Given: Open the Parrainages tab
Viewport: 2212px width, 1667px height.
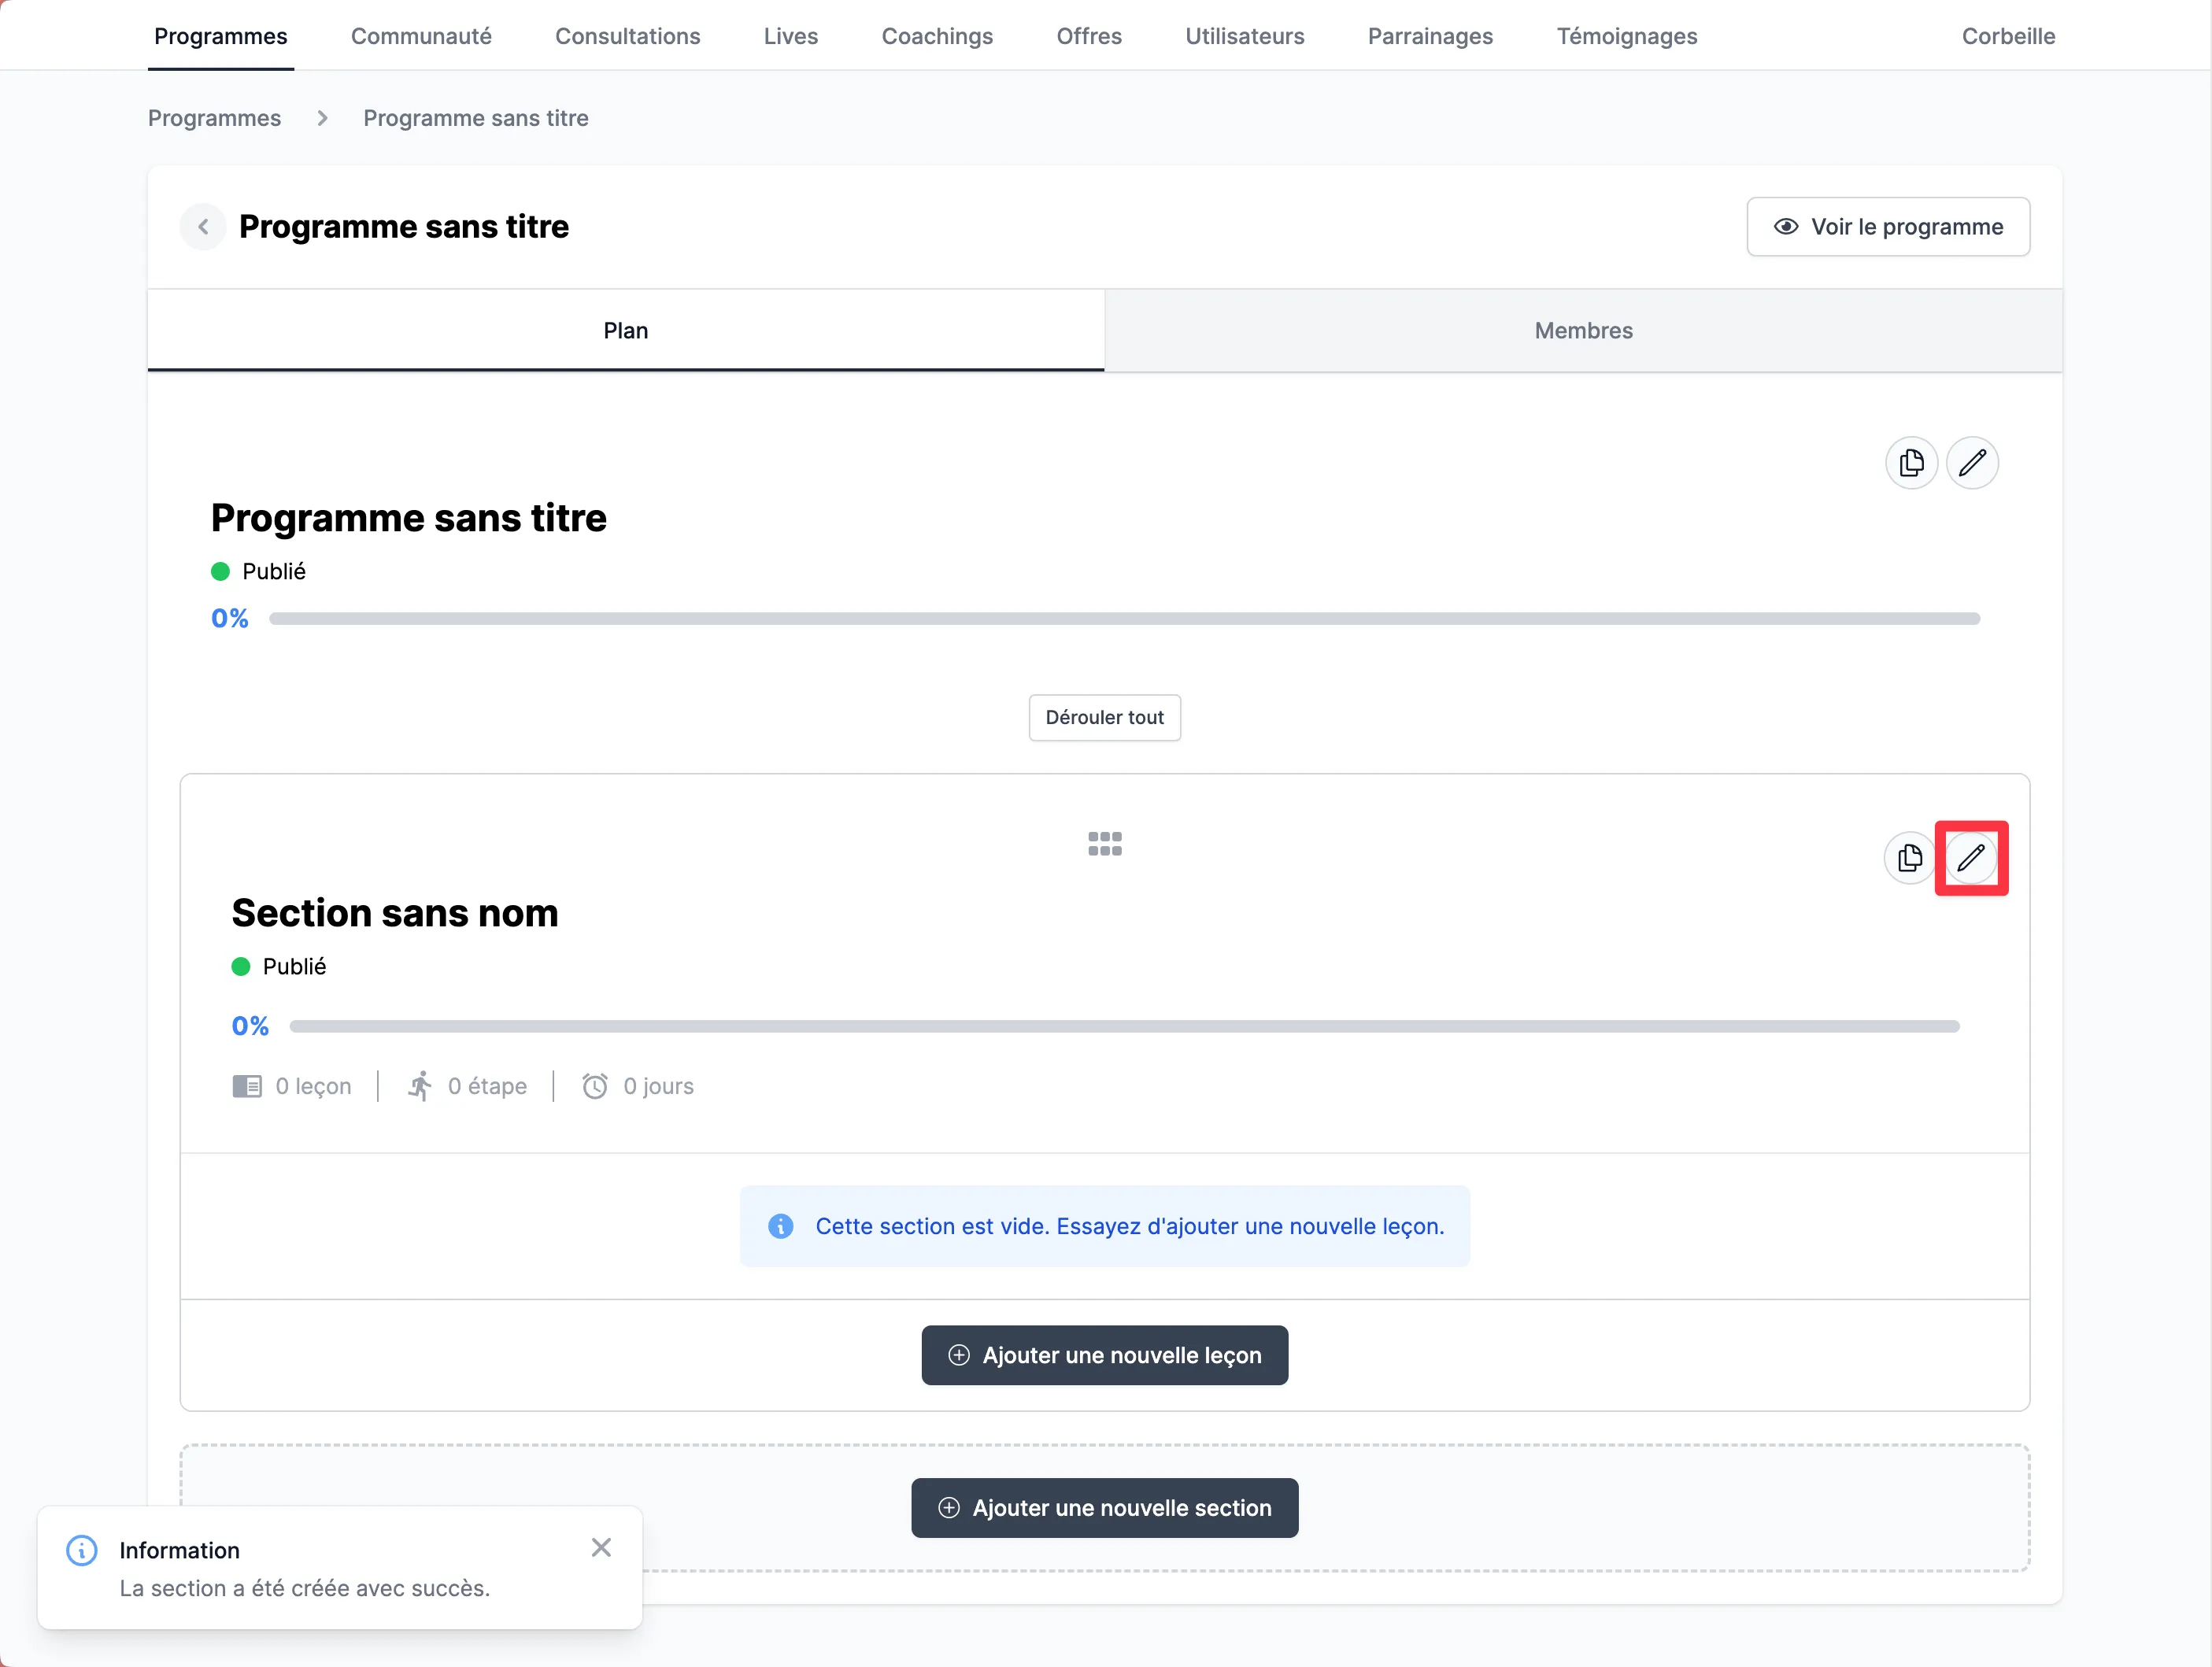Looking at the screenshot, I should pyautogui.click(x=1430, y=36).
